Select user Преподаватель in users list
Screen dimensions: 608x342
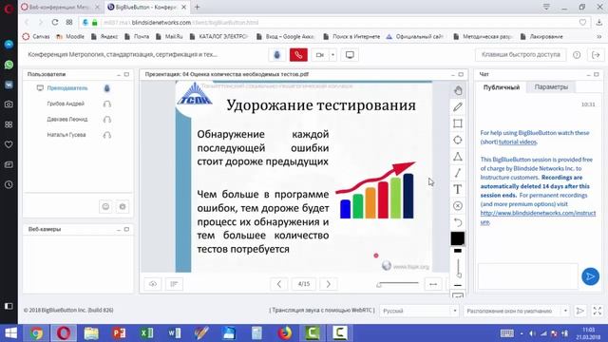pyautogui.click(x=67, y=88)
